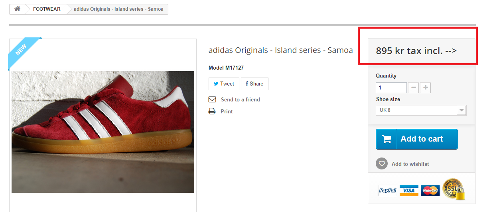
Task: Click the MasterCard logo
Action: point(430,191)
